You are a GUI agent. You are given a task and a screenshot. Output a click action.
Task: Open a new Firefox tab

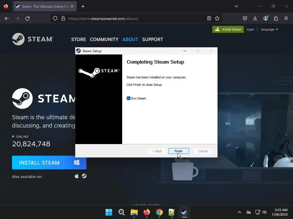coord(83,7)
